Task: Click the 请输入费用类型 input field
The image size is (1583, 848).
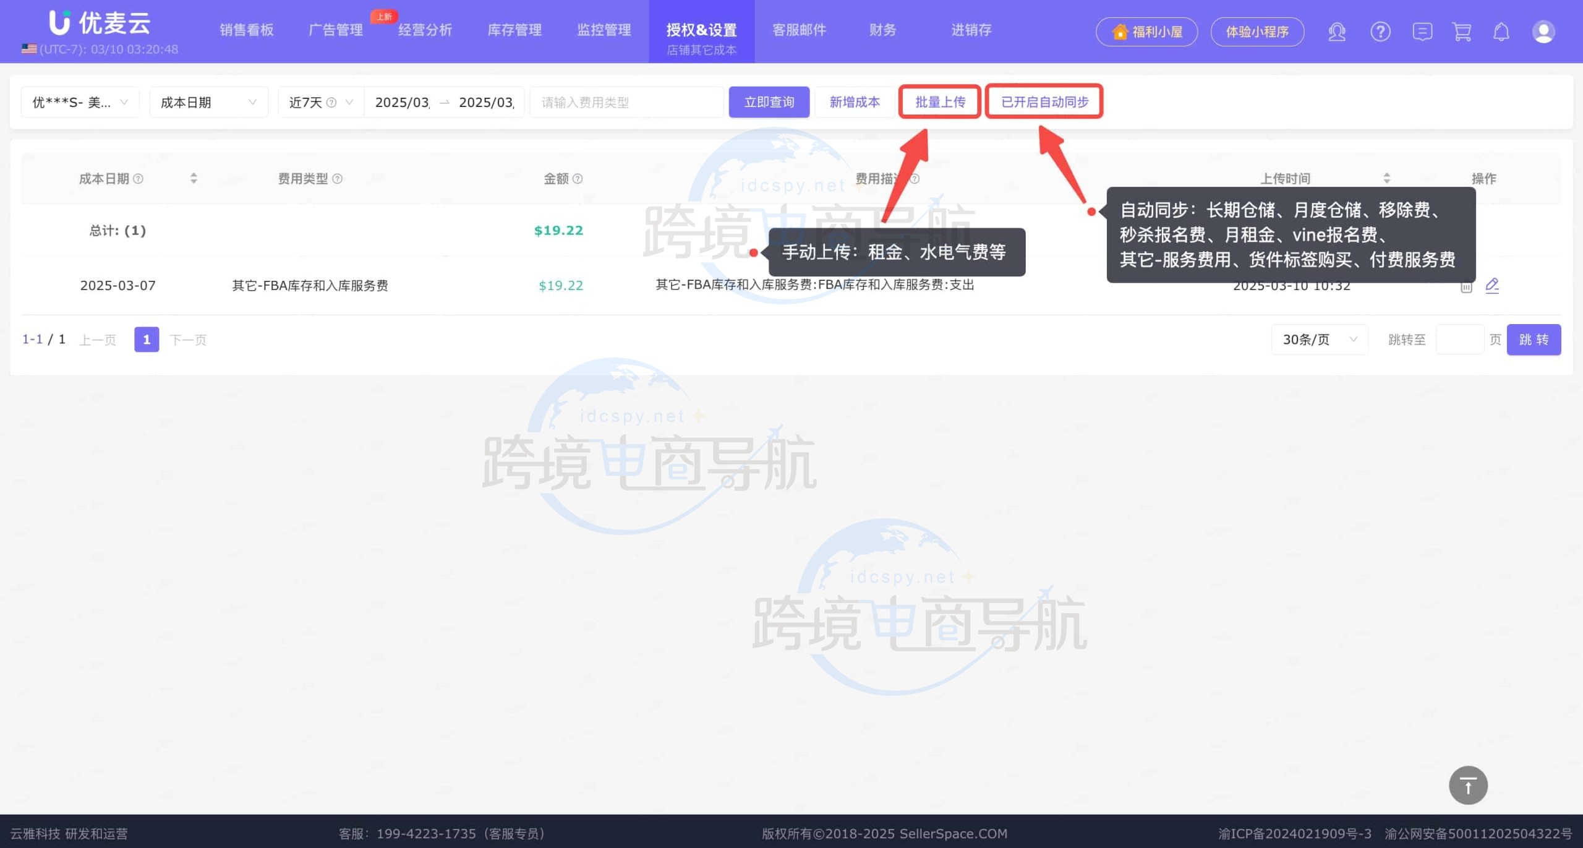Action: click(626, 103)
